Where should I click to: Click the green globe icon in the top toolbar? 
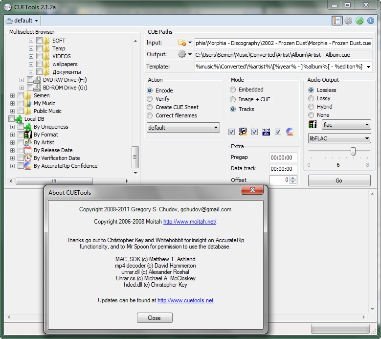pyautogui.click(x=359, y=21)
